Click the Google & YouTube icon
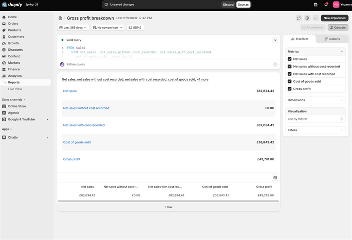The height and width of the screenshot is (240, 352). tap(4, 120)
